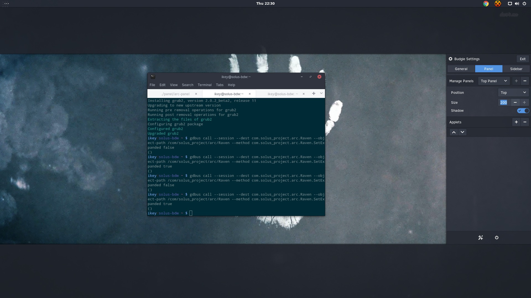Screen dimensions: 531x298
Task: Open the Google Chrome icon in top panel
Action: coord(486,4)
